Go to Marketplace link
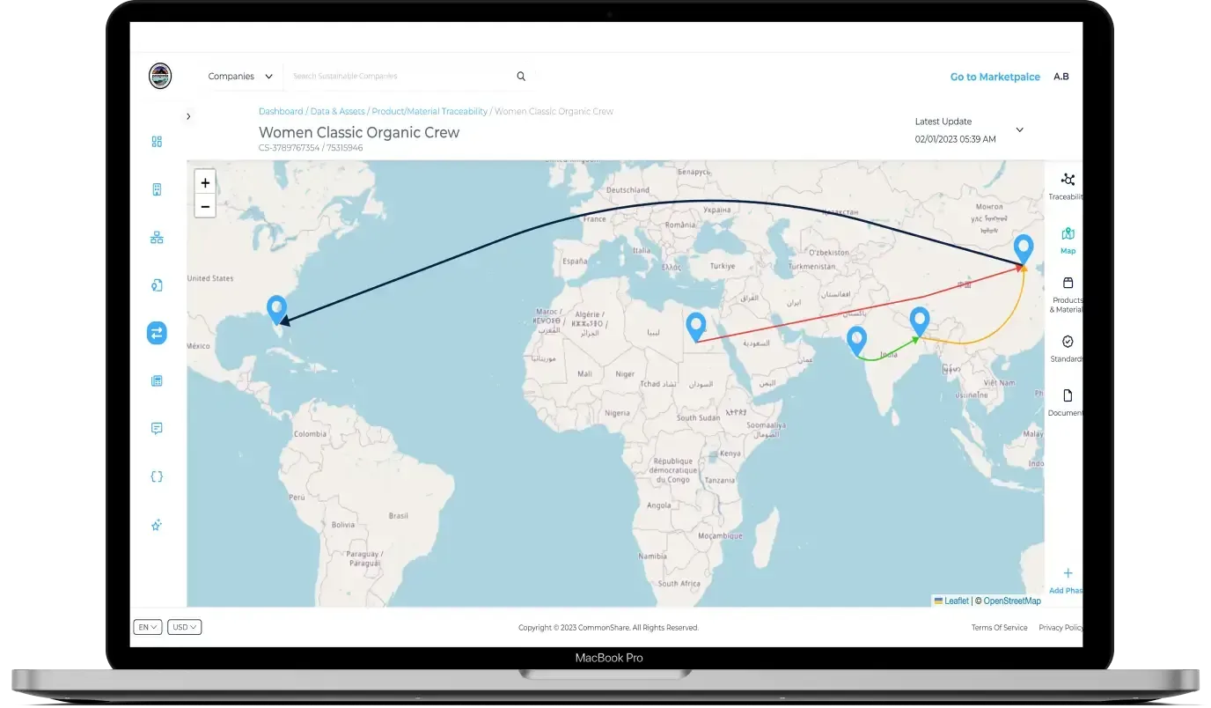The width and height of the screenshot is (1211, 708). click(x=994, y=77)
